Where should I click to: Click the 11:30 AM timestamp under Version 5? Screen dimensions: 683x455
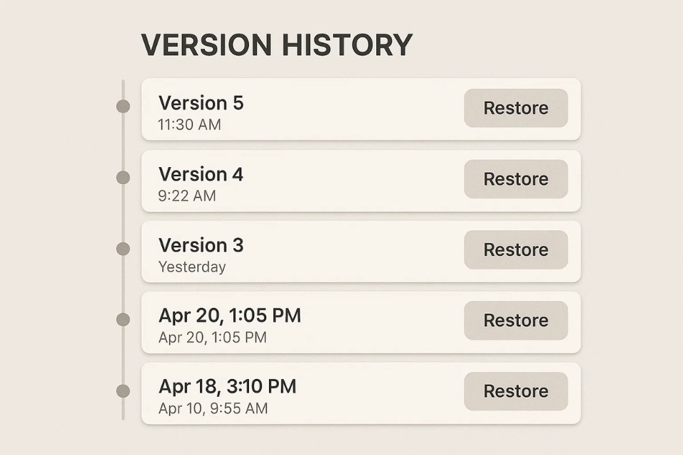(x=189, y=125)
